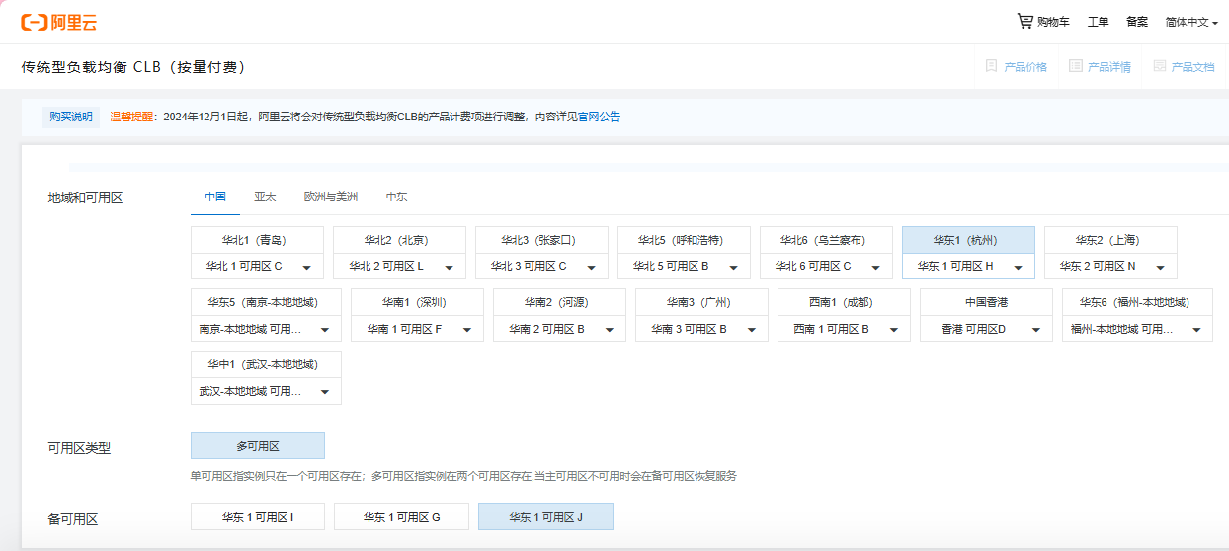Expand 华南 3 可用区 B zone dropdown

[x=702, y=329]
